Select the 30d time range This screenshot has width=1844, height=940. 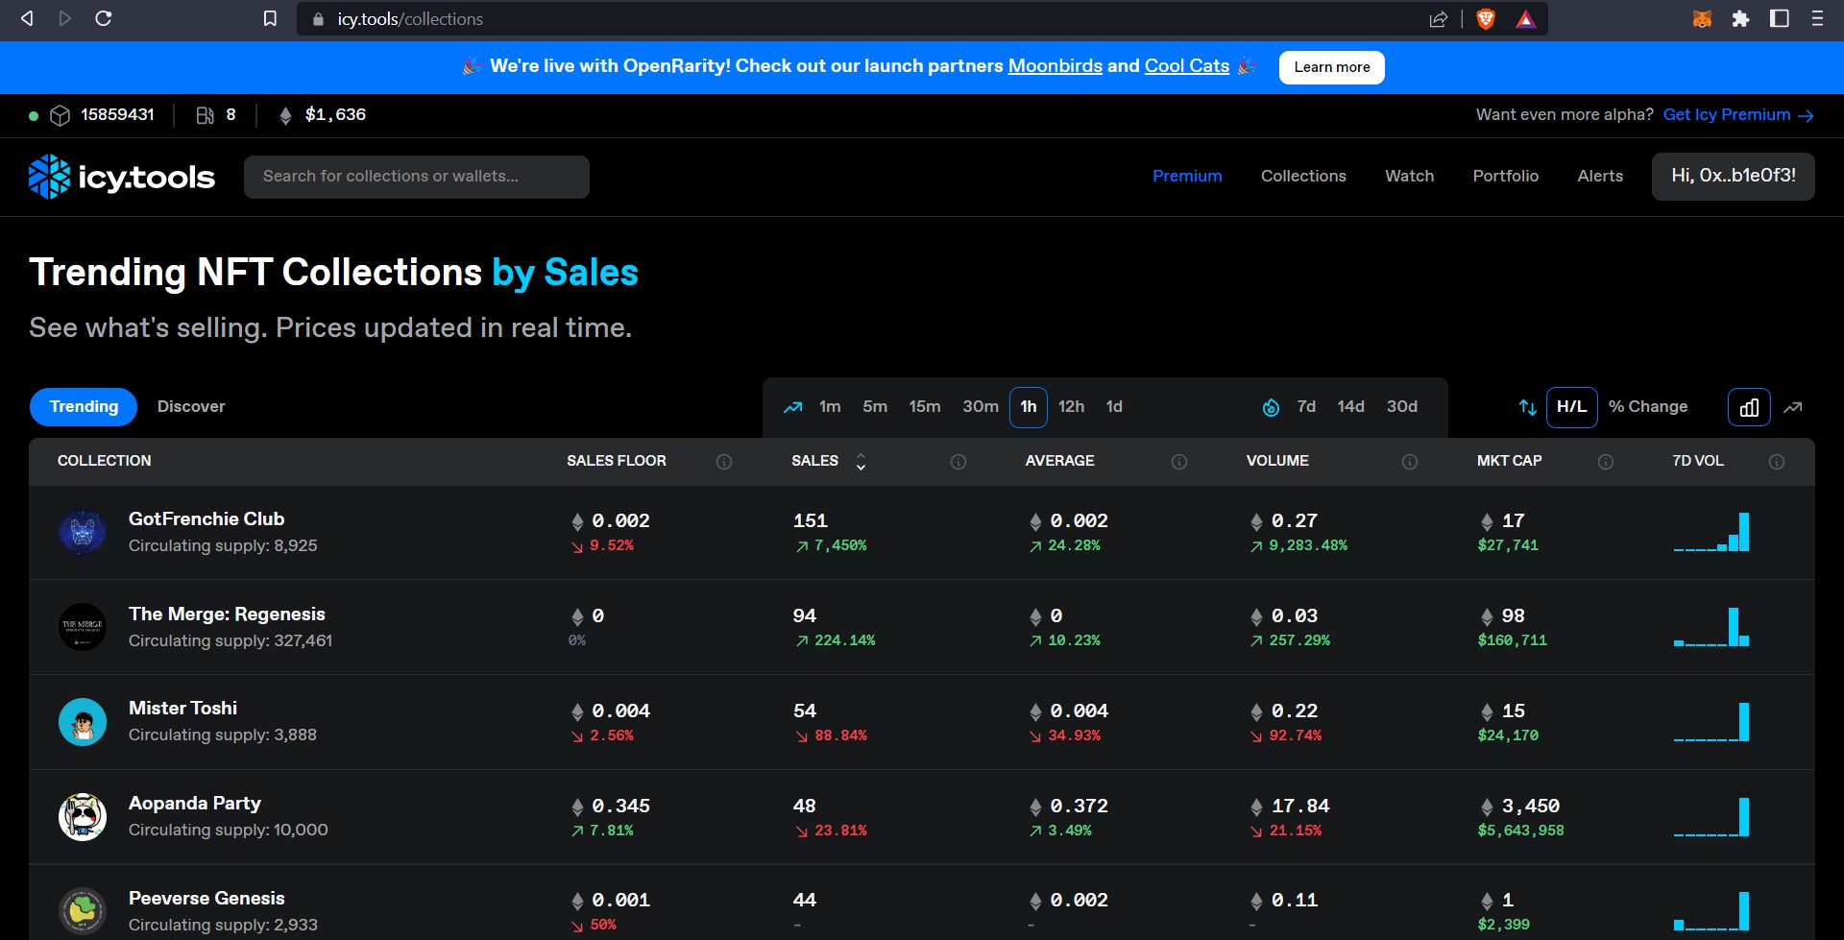[x=1401, y=407]
